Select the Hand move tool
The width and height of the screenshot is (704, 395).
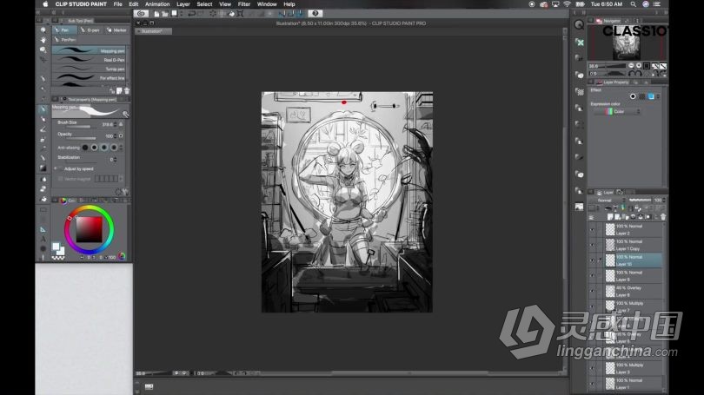[43, 40]
